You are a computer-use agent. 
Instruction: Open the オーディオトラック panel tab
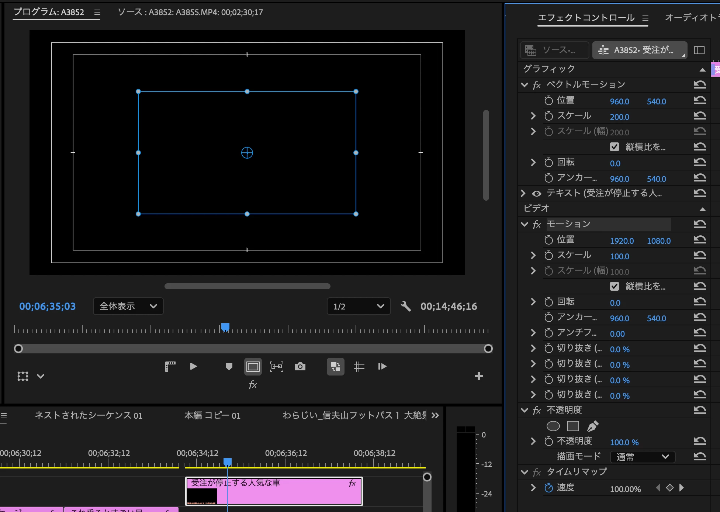point(690,18)
